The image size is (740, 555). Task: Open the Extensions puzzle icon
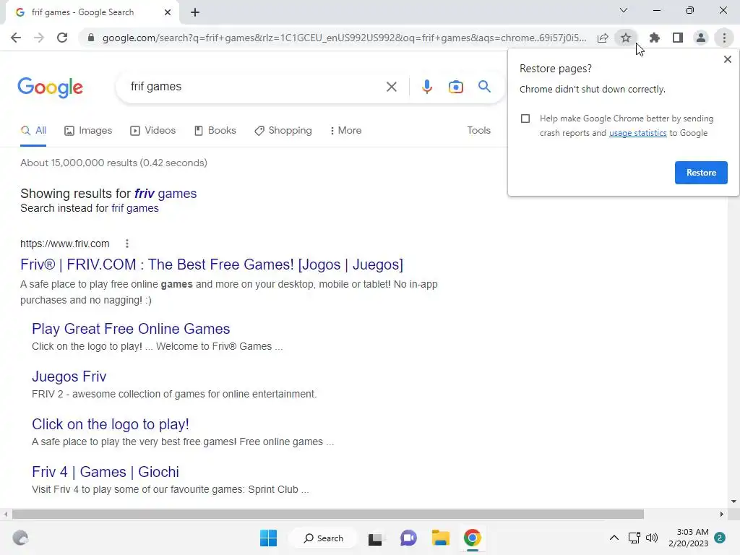655,38
